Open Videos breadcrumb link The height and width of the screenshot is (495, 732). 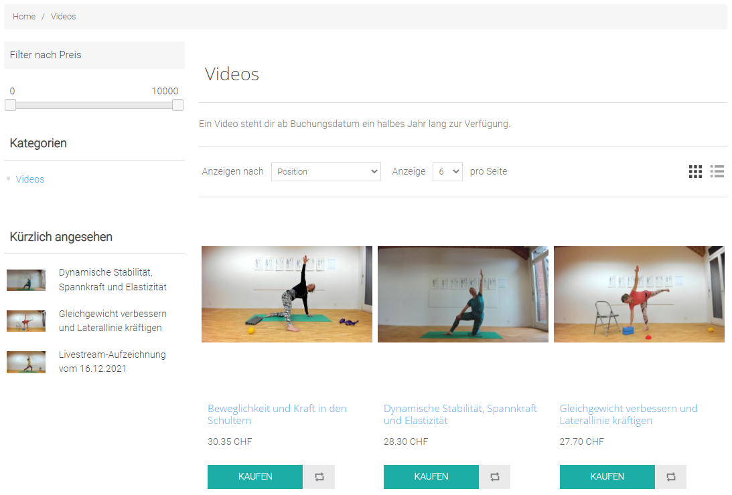pos(63,16)
